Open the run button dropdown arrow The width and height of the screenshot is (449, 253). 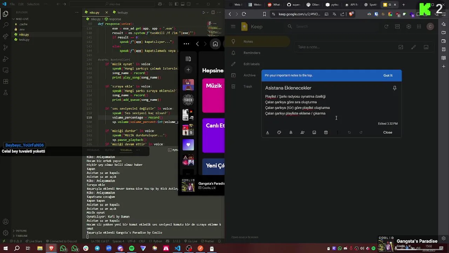208,13
